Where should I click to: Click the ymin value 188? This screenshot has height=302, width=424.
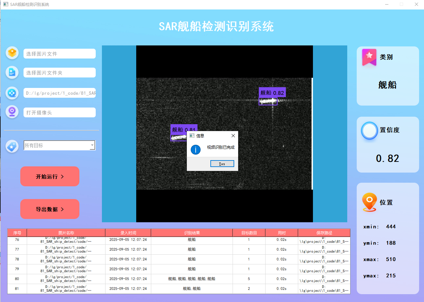click(x=391, y=243)
